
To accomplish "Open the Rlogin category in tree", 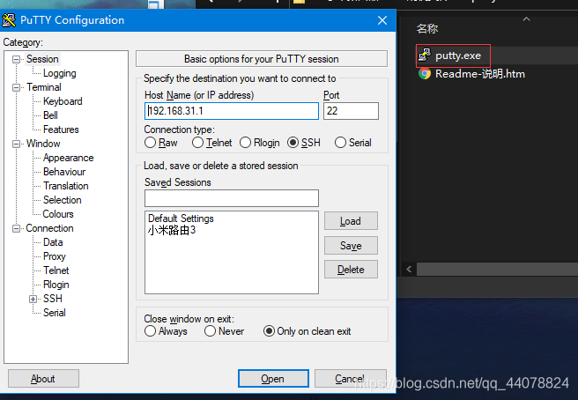I will coord(56,285).
